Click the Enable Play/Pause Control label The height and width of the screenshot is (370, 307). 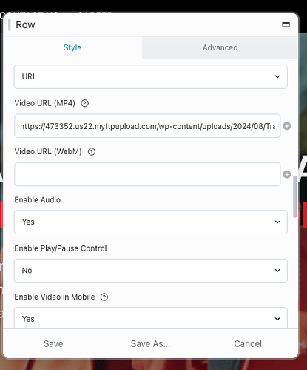pyautogui.click(x=61, y=248)
